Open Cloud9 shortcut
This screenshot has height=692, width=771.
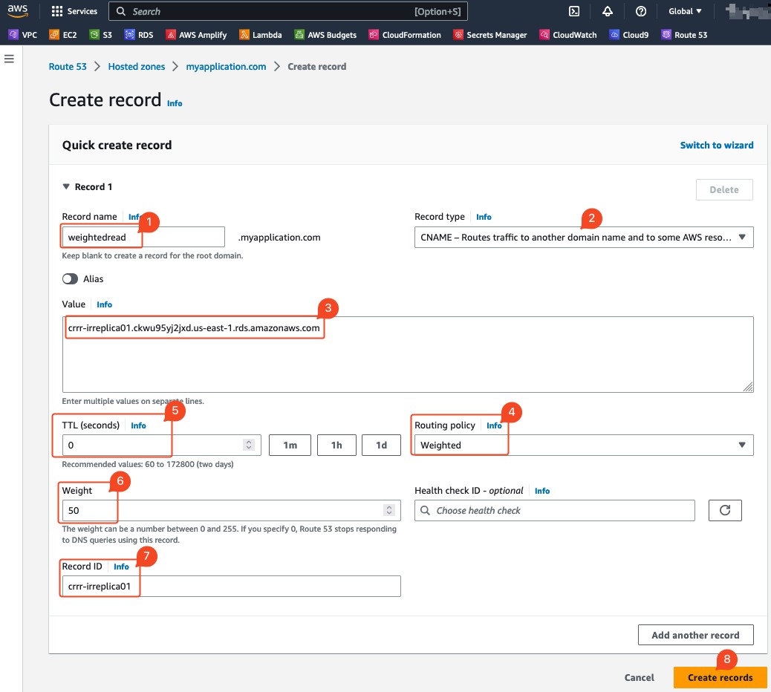pyautogui.click(x=629, y=35)
